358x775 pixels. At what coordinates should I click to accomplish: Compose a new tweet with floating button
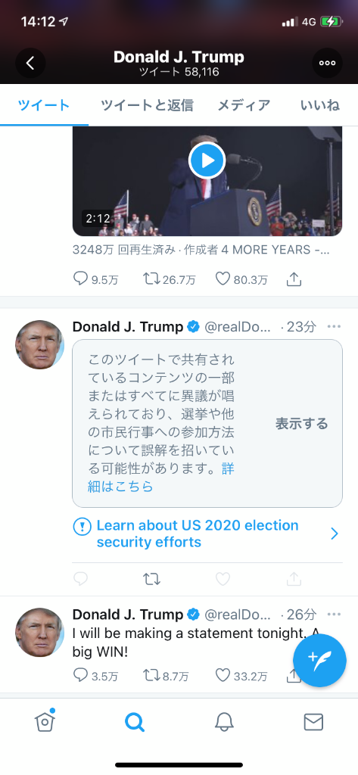click(319, 660)
